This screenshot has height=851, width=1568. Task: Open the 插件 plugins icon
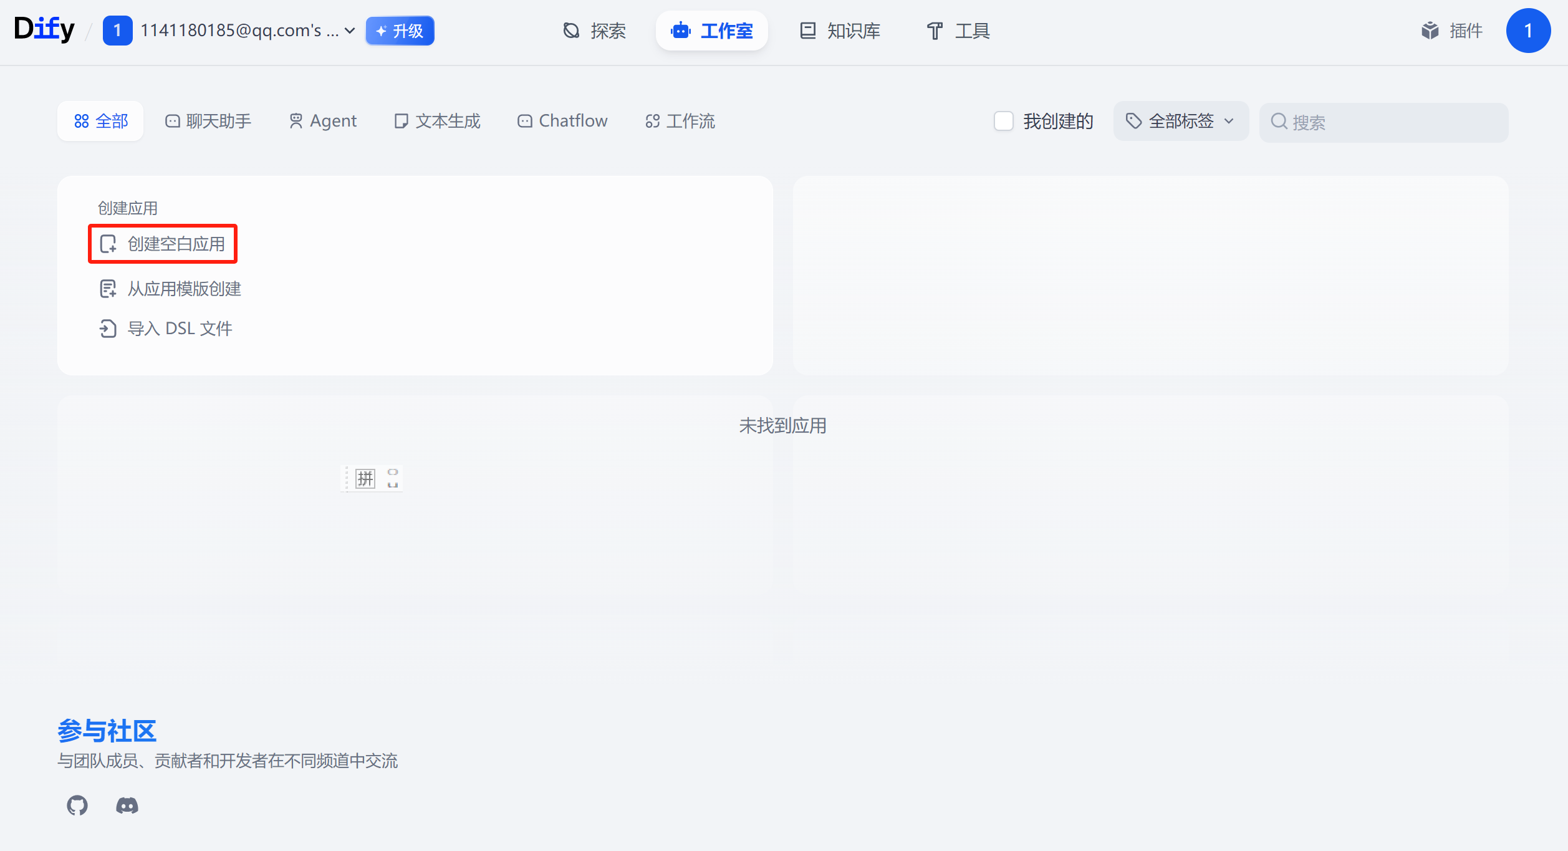click(x=1429, y=31)
